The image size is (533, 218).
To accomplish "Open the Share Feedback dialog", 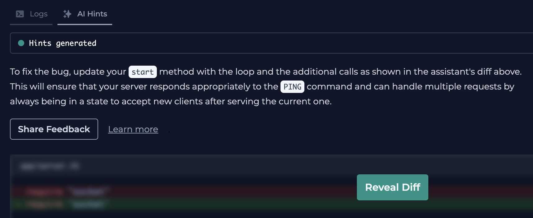I will click(54, 129).
